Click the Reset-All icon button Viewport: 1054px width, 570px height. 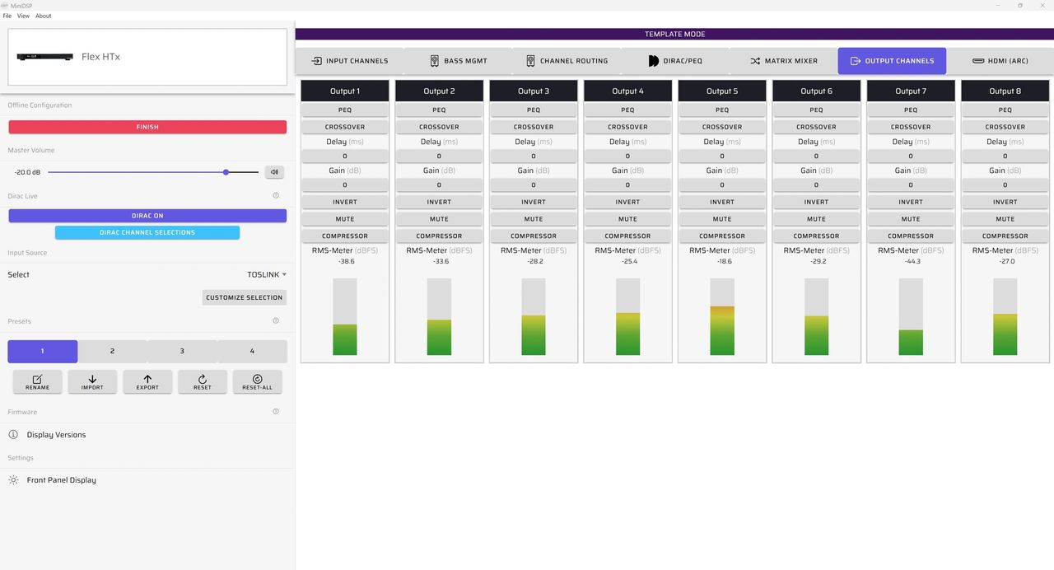pos(257,381)
